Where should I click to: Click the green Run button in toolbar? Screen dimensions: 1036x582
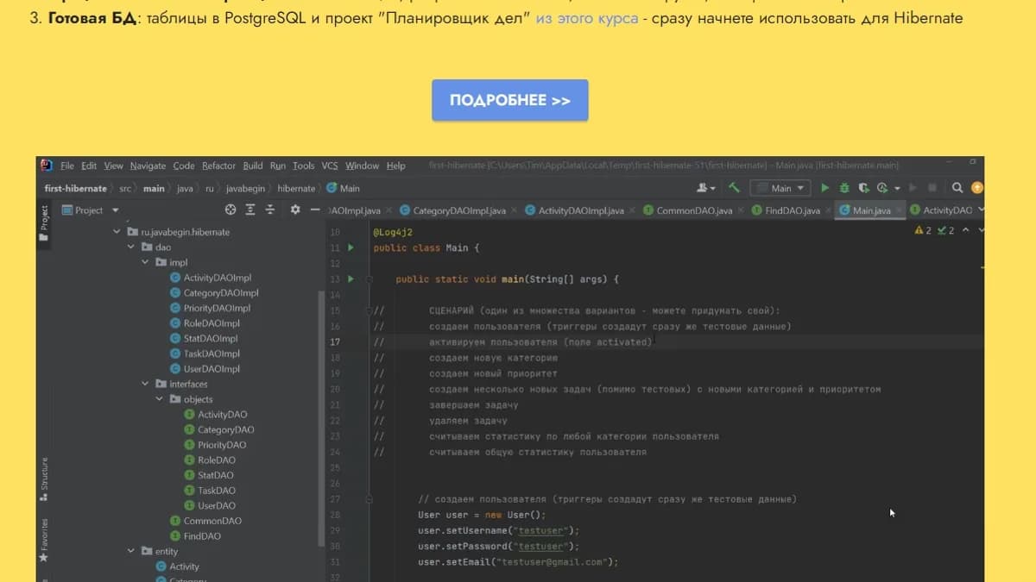824,187
